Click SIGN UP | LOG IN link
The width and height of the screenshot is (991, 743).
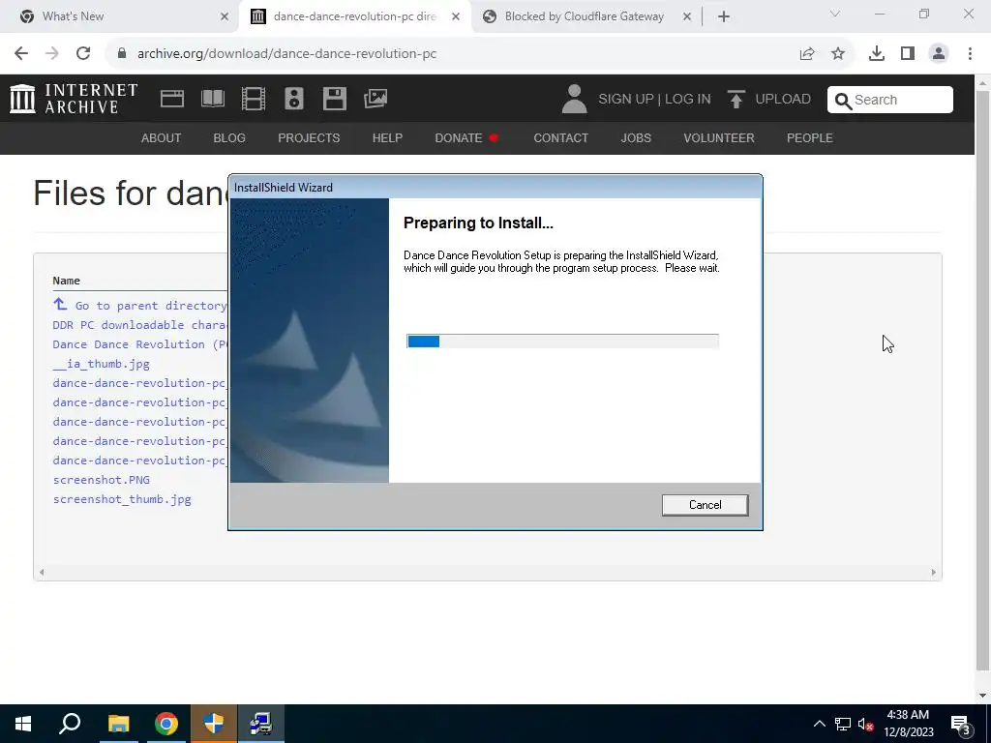[x=654, y=100]
